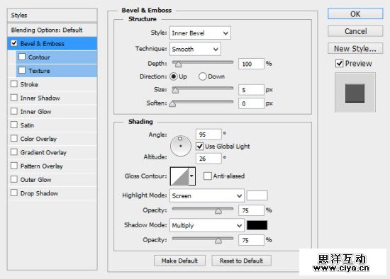Viewport: 390px width, 279px height.
Task: Click the Soften value field
Action: coord(251,103)
